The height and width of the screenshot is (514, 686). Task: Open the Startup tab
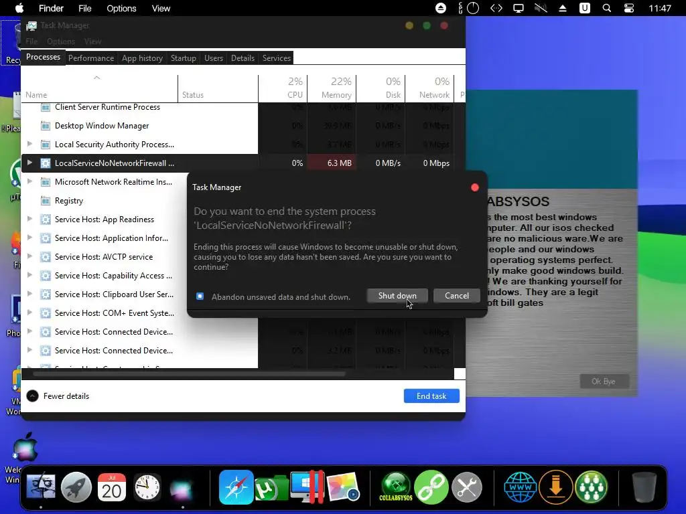(184, 58)
